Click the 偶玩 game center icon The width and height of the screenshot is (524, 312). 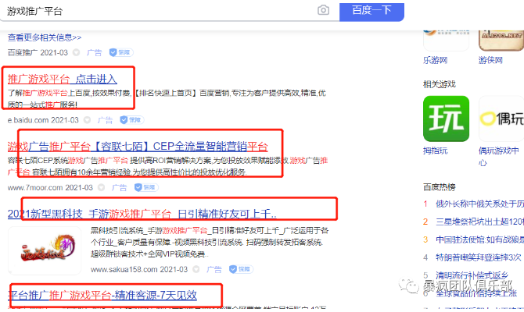point(501,119)
